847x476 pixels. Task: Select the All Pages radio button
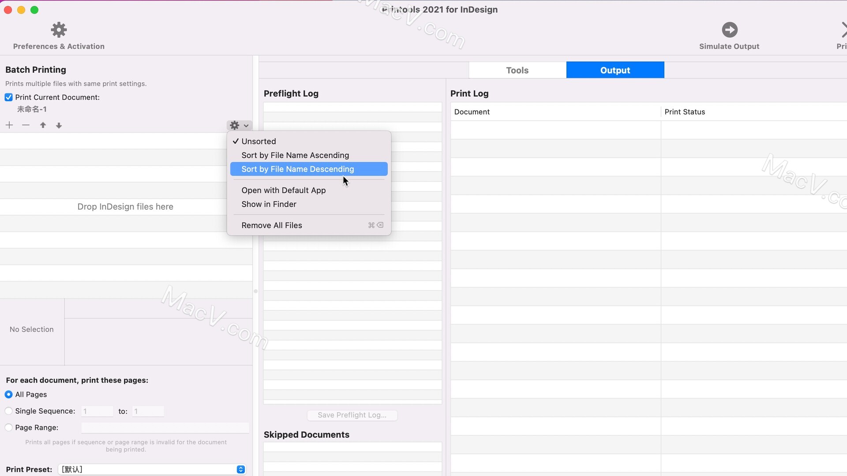pyautogui.click(x=8, y=394)
